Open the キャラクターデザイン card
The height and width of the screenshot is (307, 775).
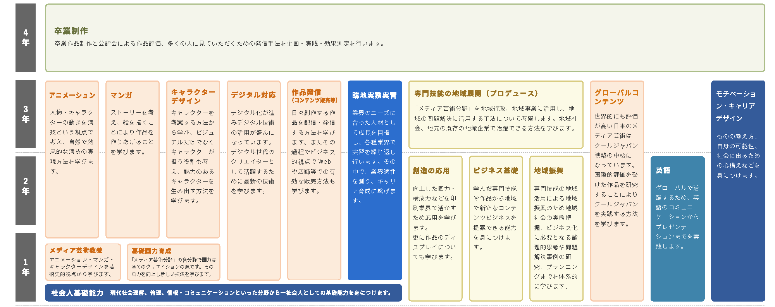[193, 159]
